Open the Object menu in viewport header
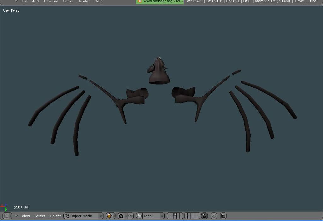Screen dimensions: 323x221 55,216
